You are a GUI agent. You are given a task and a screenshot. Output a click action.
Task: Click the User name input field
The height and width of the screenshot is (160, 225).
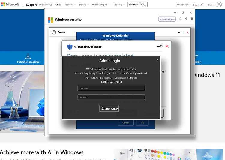111,88
